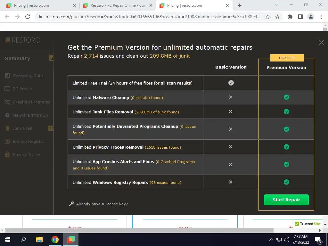Open the Chrome three-dot menu
This screenshot has width=328, height=246.
321,17
